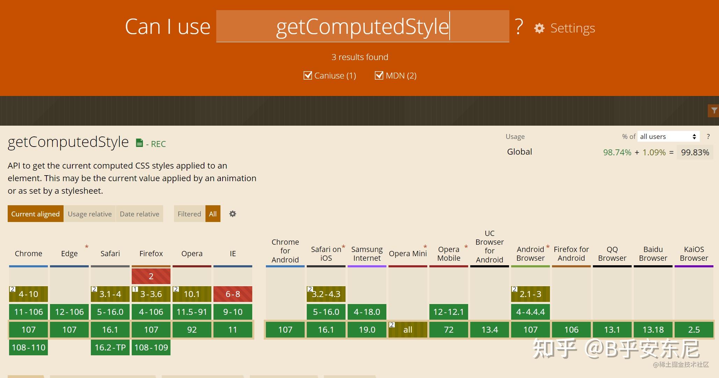Select the Opera Mini 'all' version cell
719x378 pixels.
408,329
